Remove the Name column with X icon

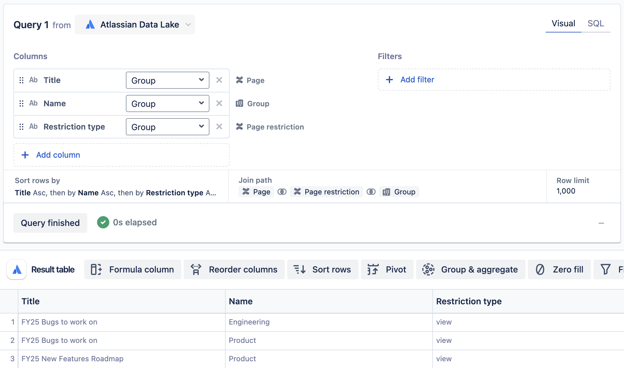219,103
